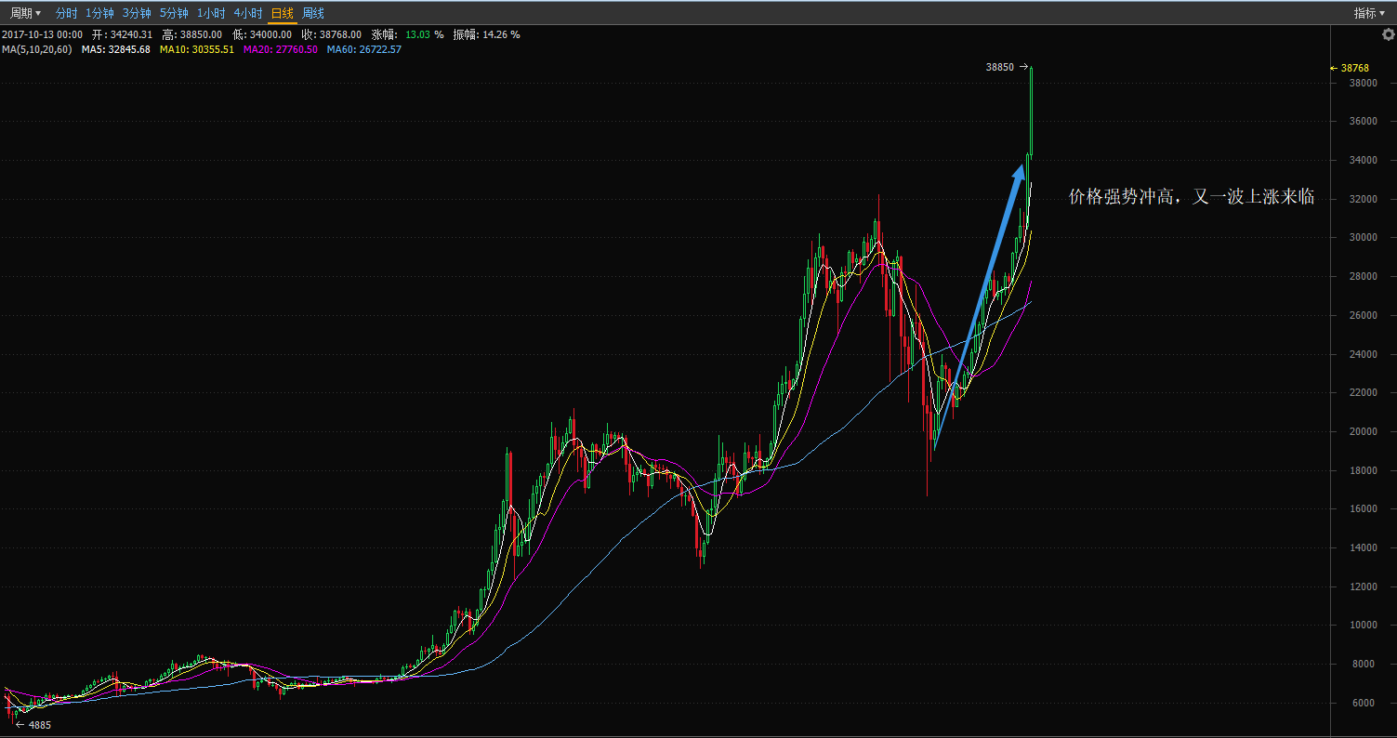1397x738 pixels.
Task: Select the 3分钟 interval
Action: click(137, 13)
